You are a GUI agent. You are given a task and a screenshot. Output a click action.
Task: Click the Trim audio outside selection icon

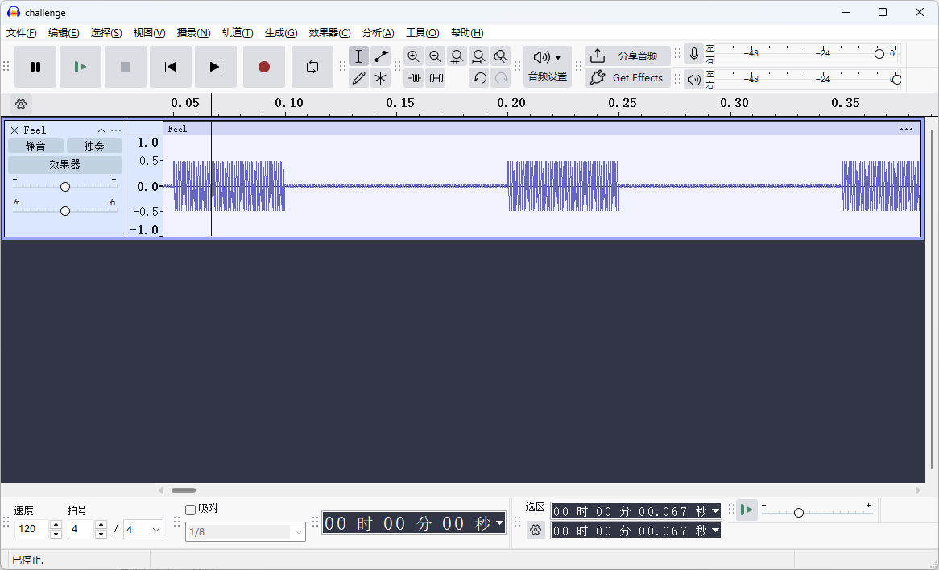click(x=414, y=78)
